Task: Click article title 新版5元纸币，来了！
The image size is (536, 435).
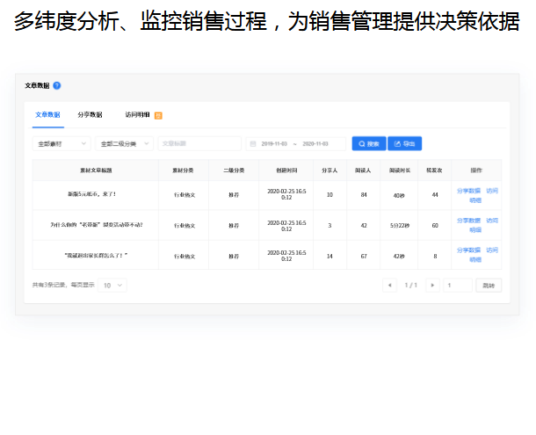Action: click(92, 194)
